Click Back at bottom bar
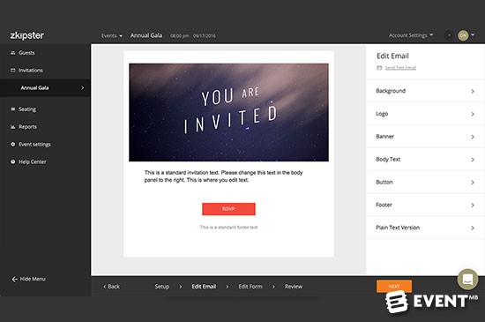This screenshot has width=485, height=322. click(111, 287)
